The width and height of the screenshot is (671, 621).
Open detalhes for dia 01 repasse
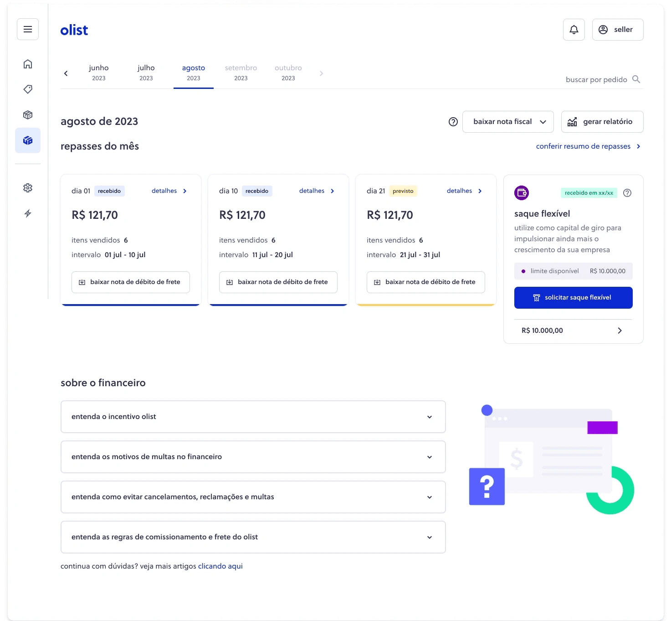click(x=169, y=191)
